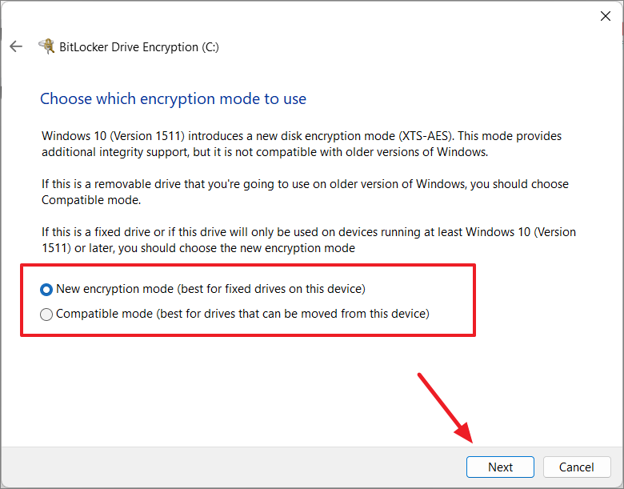The height and width of the screenshot is (489, 624).
Task: Cancel the BitLocker encryption setup
Action: point(577,467)
